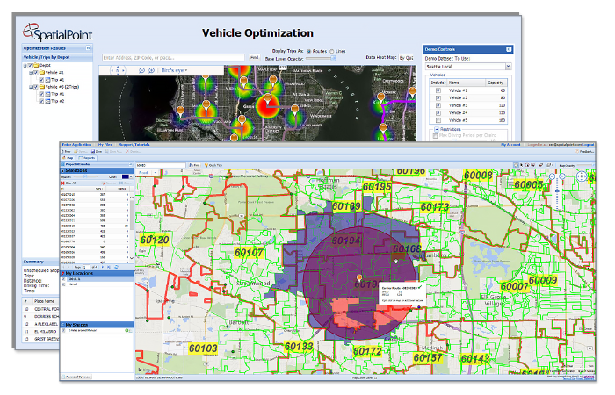Adjust the Selections opacity slider
Viewport: 615px width, 395px height.
(84, 177)
